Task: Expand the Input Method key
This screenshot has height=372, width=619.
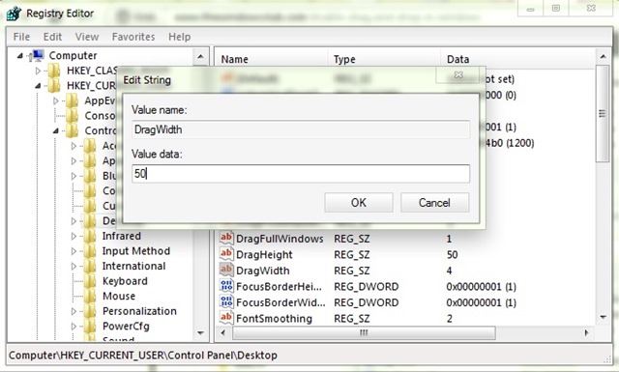Action: 74,251
